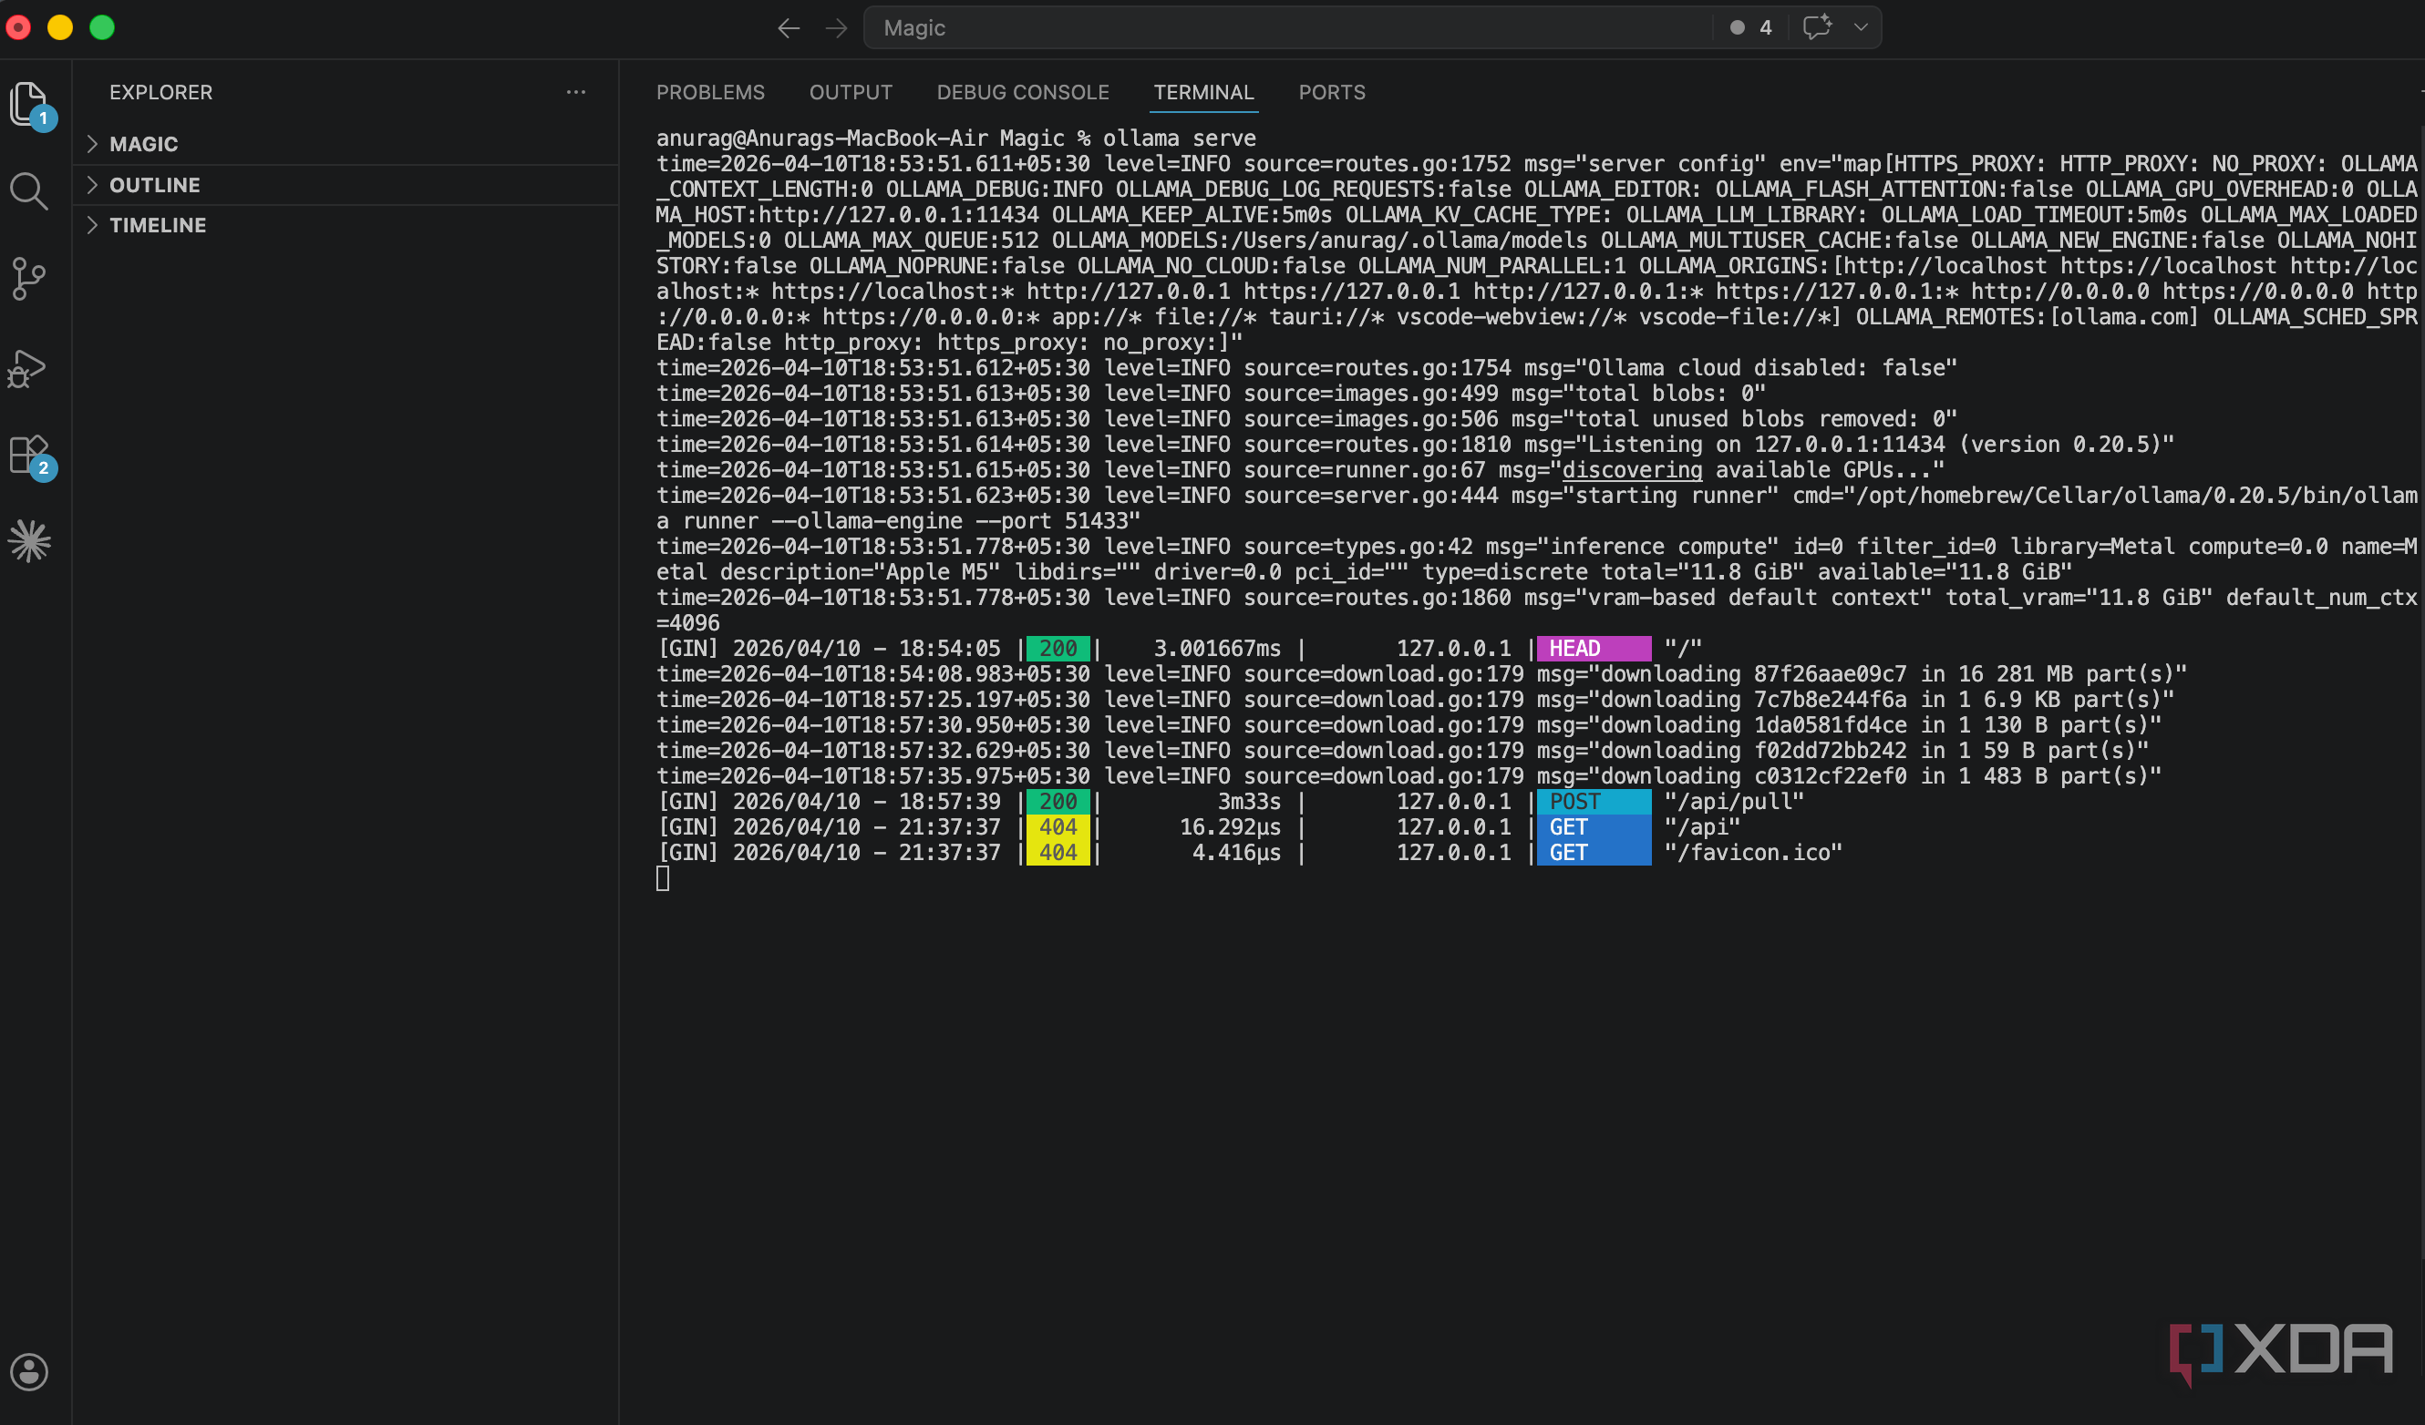Click the "3m33s" duration value

click(x=1249, y=802)
